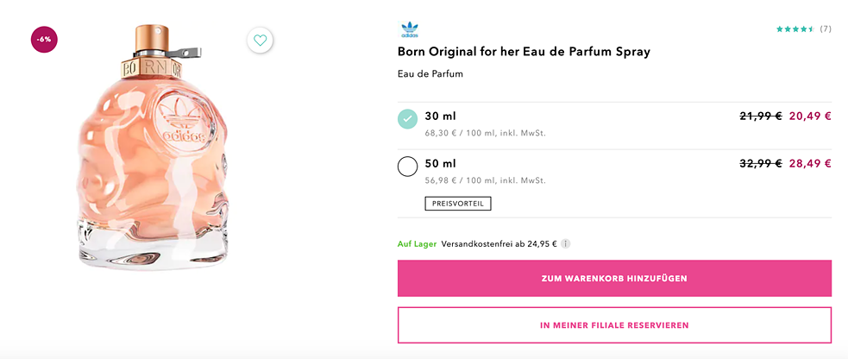The height and width of the screenshot is (359, 848).
Task: Click the adidas brand logo
Action: point(409,30)
